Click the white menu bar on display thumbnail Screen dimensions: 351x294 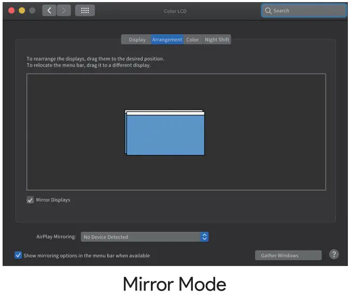click(x=165, y=114)
